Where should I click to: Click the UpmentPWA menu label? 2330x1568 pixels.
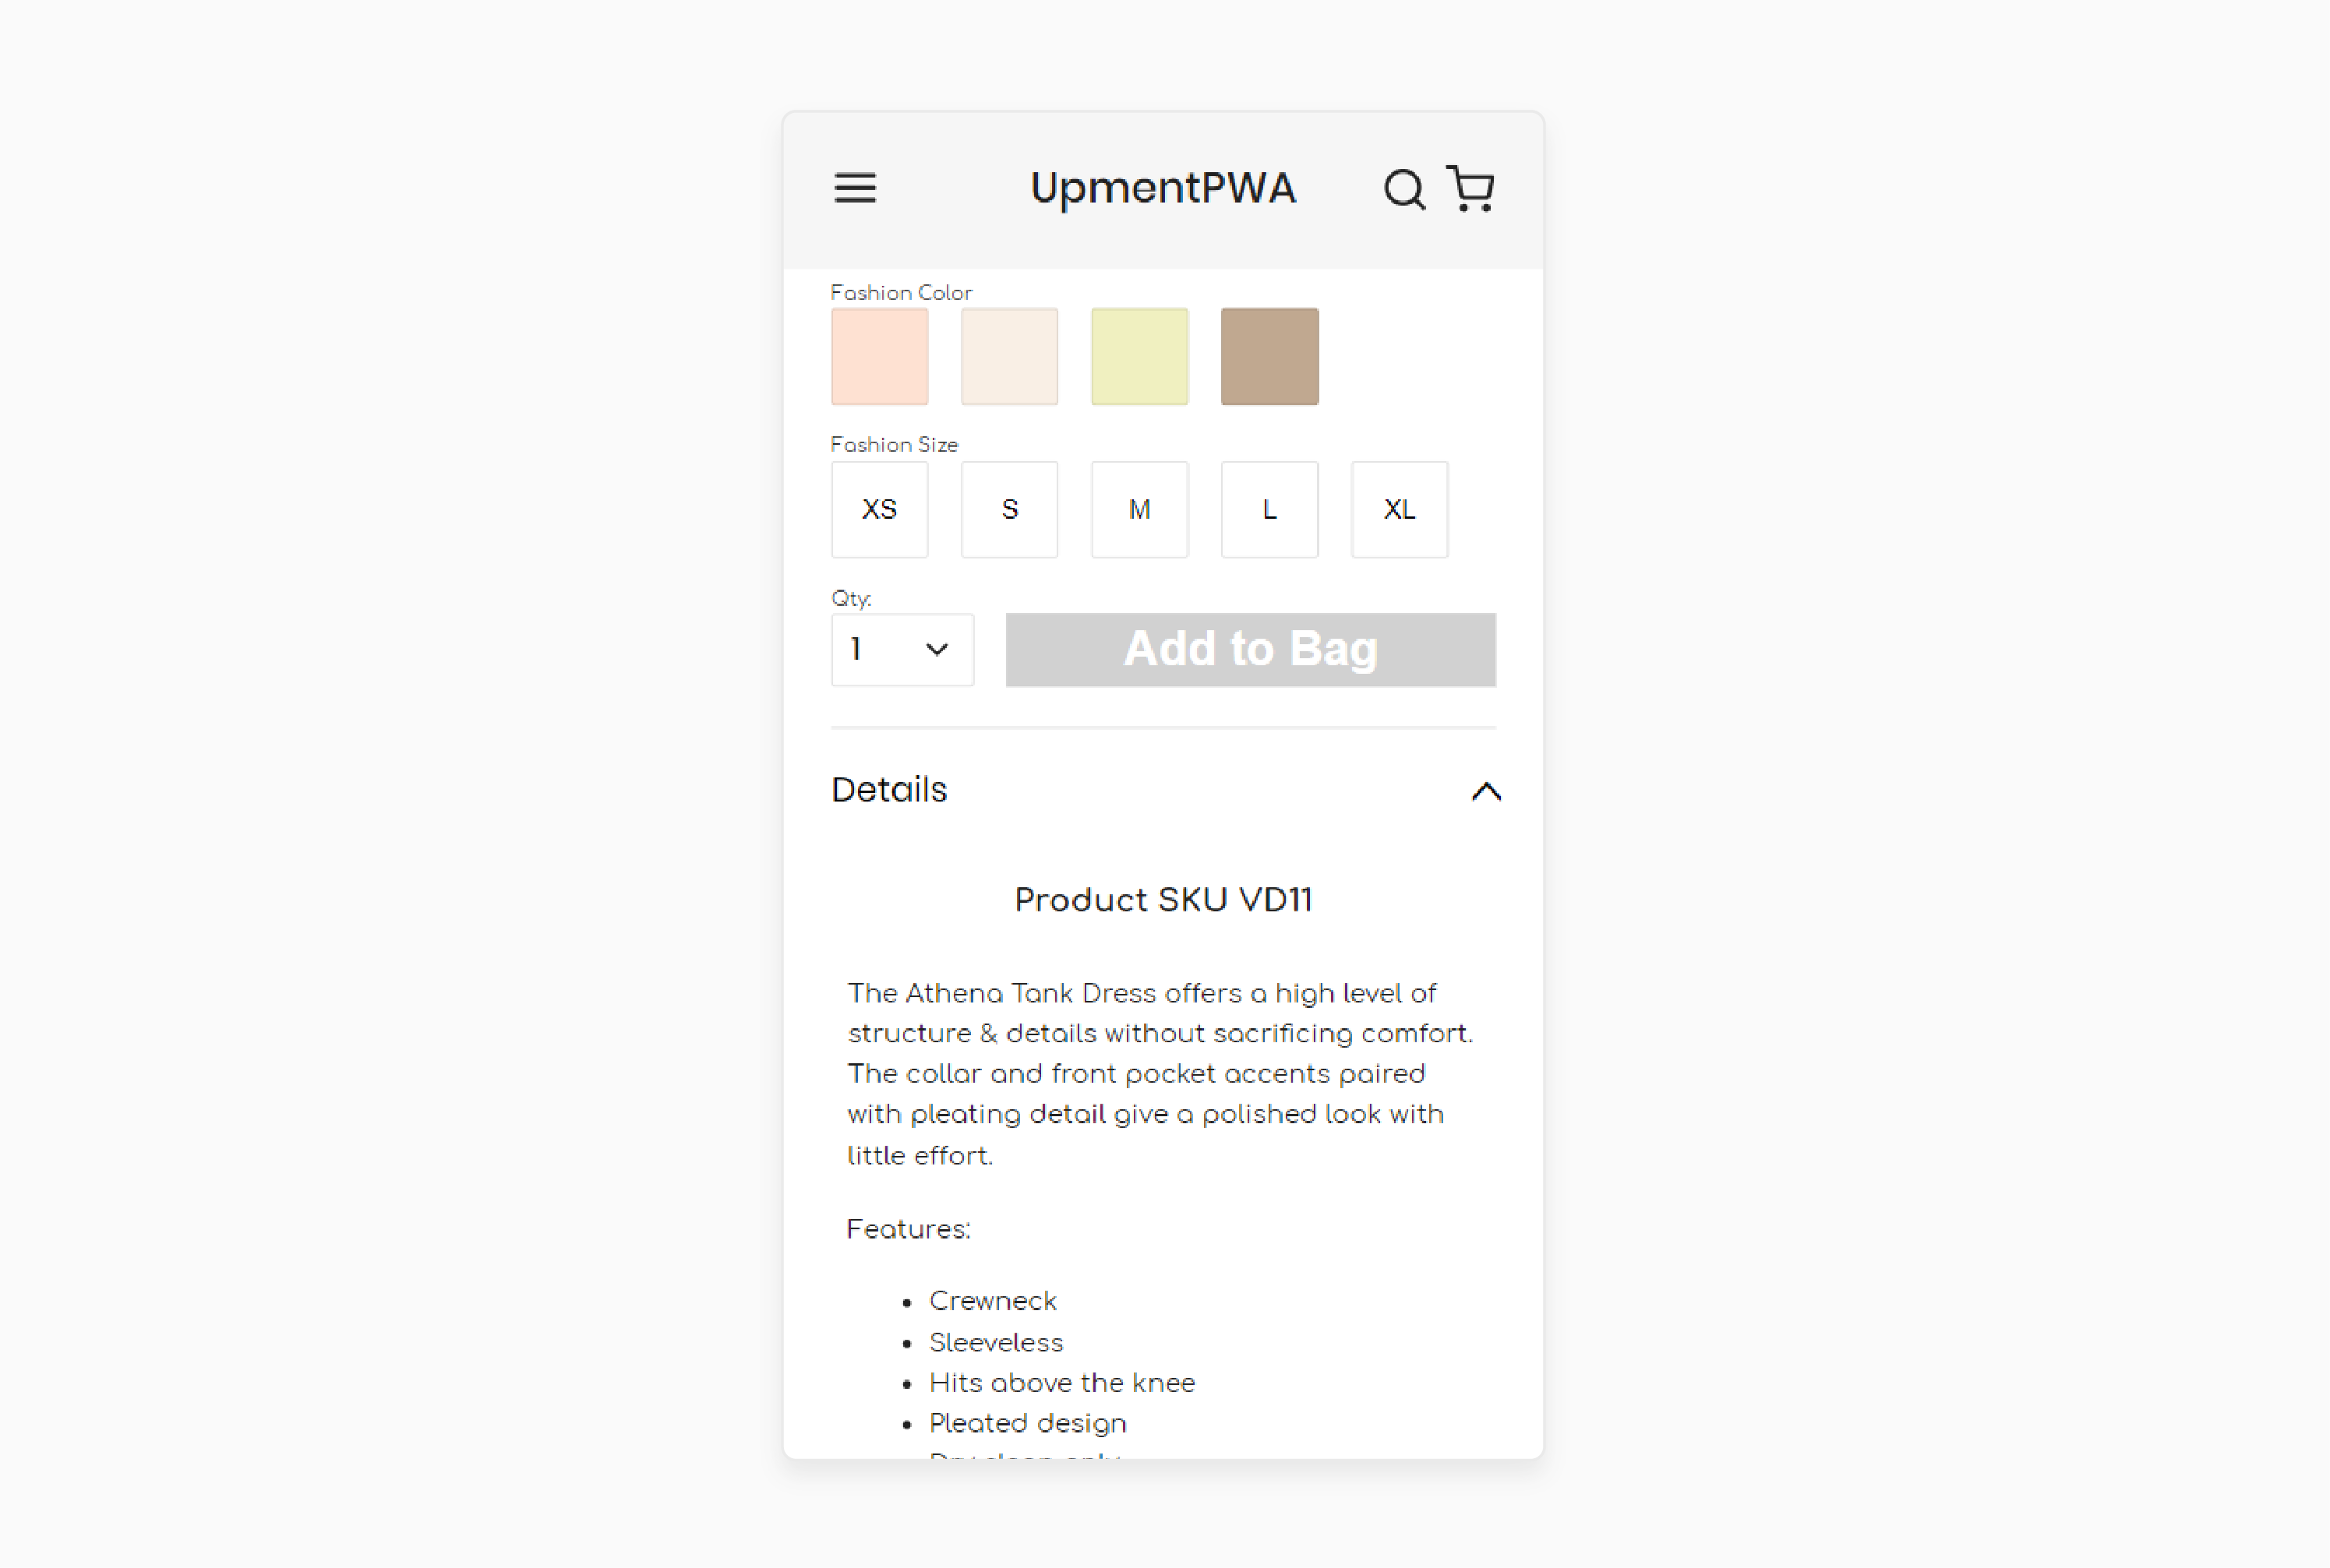click(1164, 187)
